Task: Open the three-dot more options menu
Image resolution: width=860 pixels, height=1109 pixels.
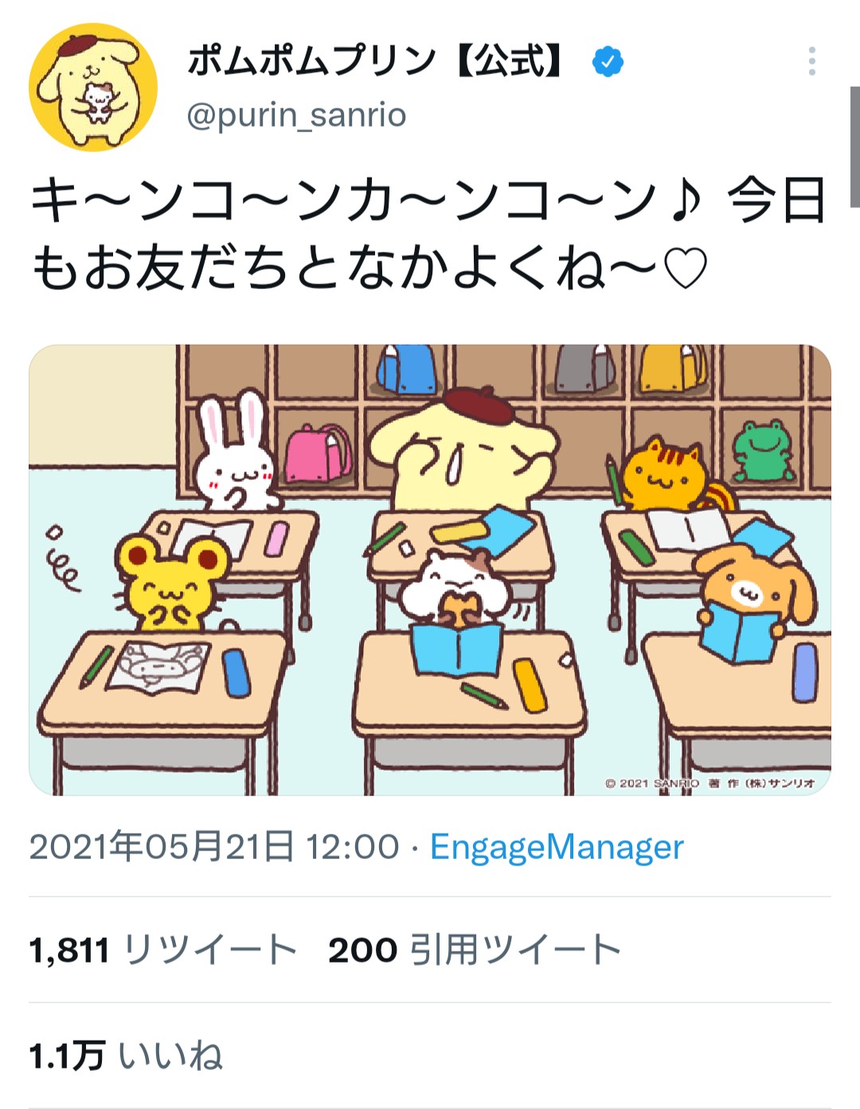Action: pyautogui.click(x=811, y=61)
